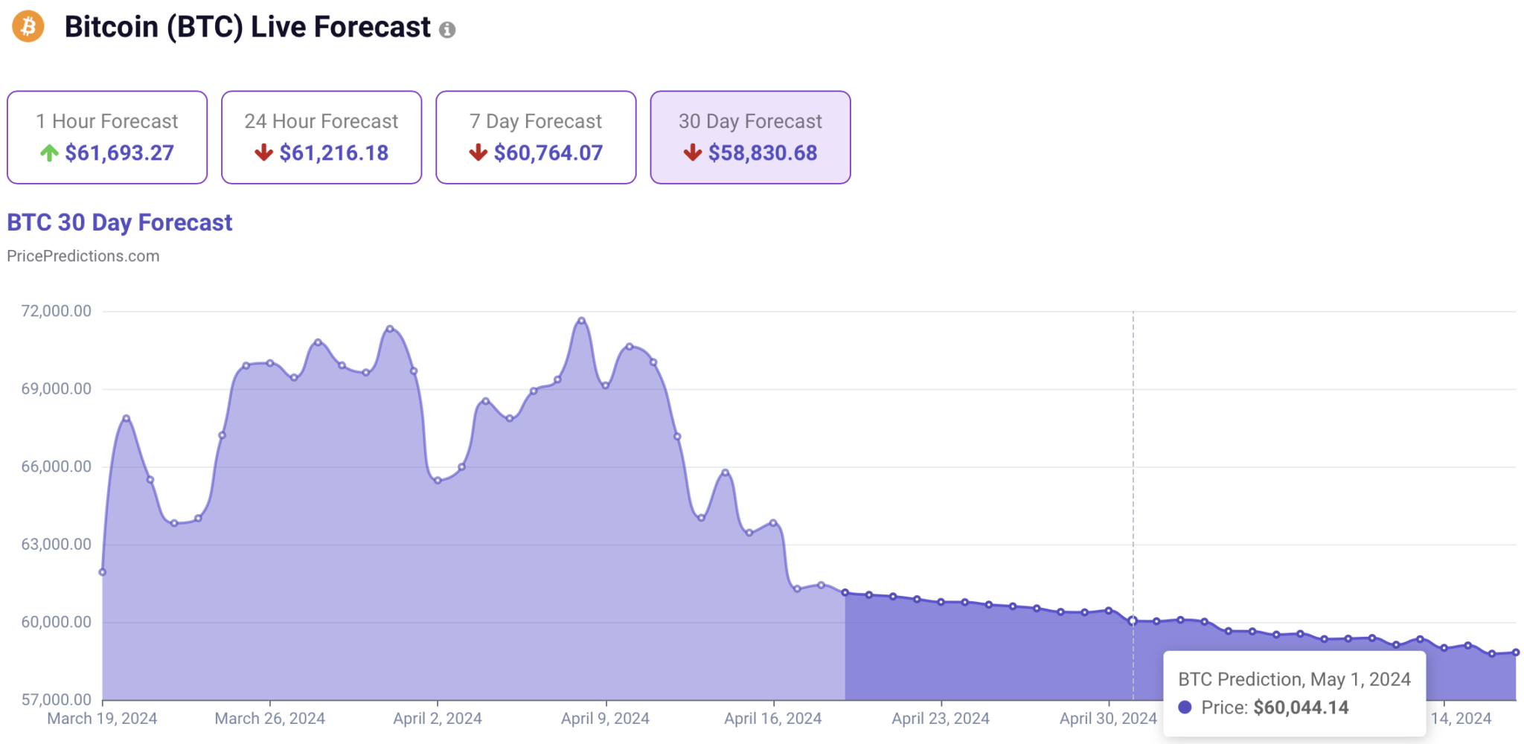Switch to the 24 Hour Forecast tab

pyautogui.click(x=321, y=138)
